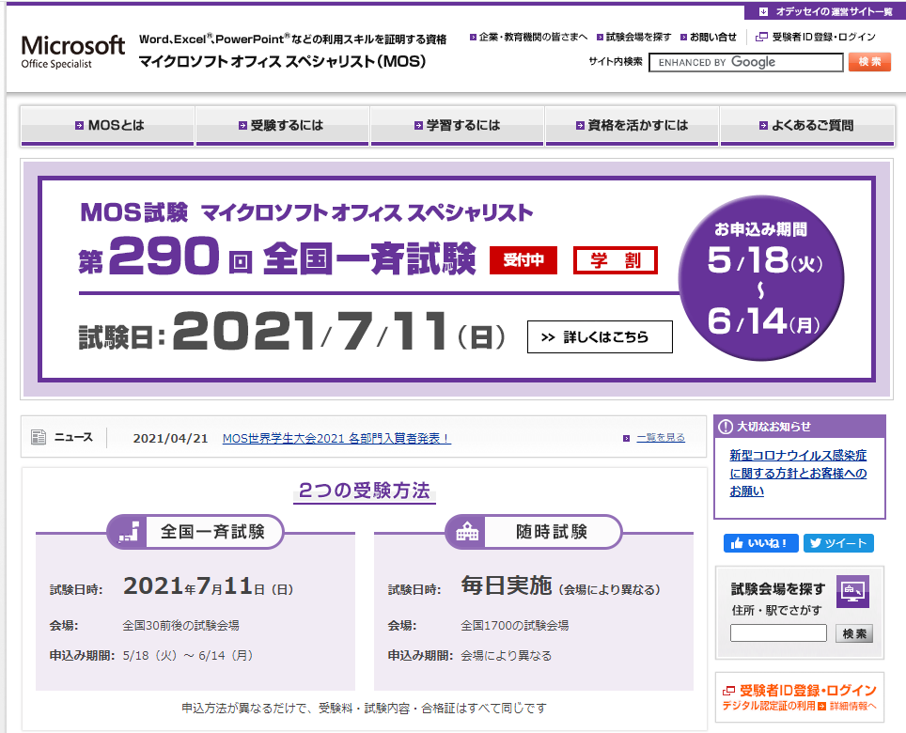This screenshot has height=733, width=906.
Task: Click the 随時試験 school building icon
Action: pyautogui.click(x=467, y=531)
